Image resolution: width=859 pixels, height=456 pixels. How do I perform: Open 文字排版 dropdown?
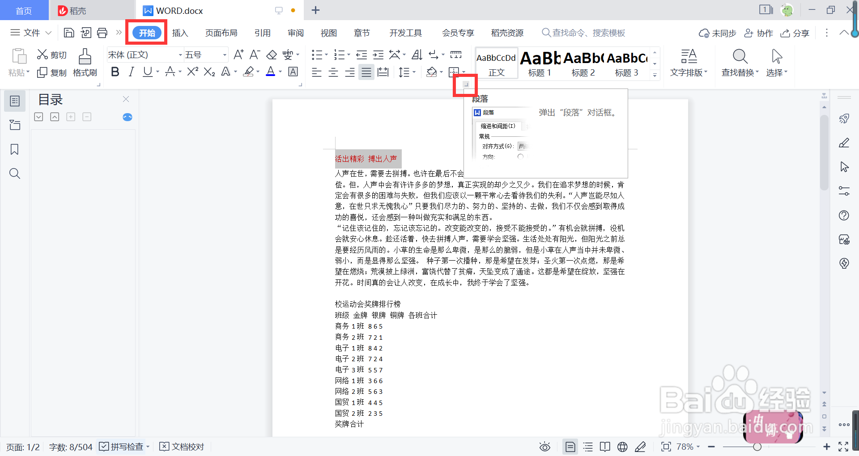click(689, 63)
